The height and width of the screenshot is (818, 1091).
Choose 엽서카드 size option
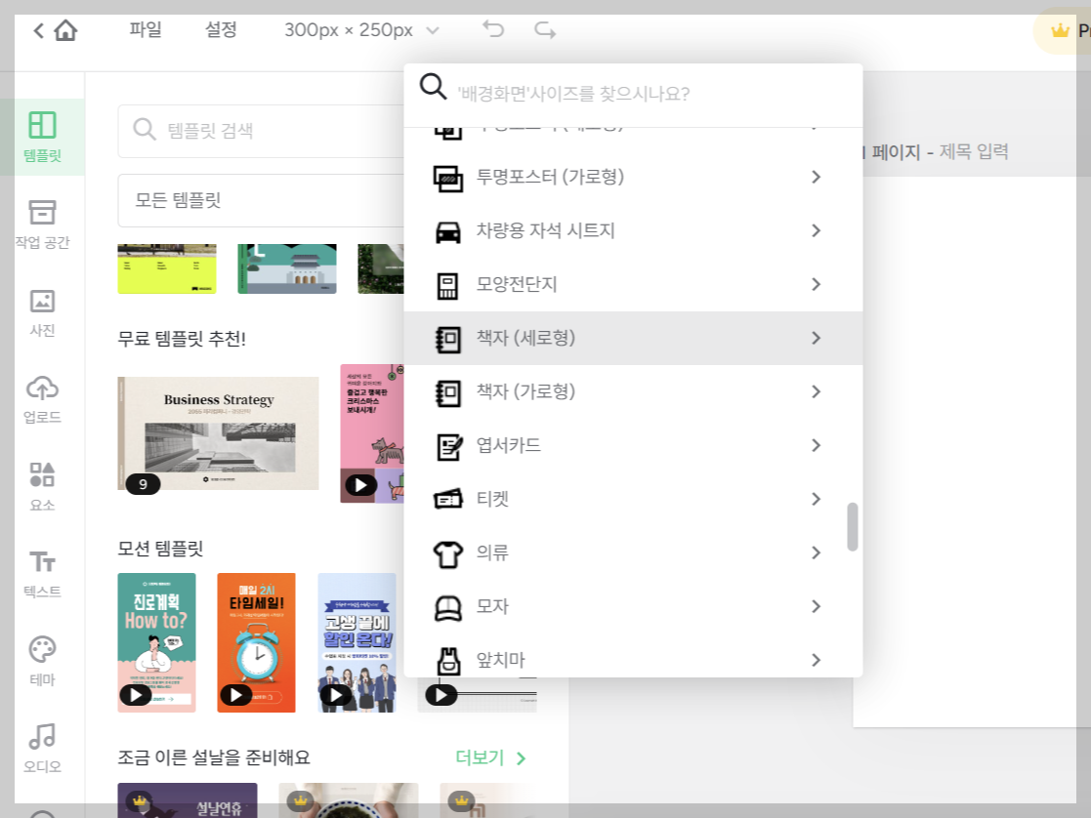point(633,445)
